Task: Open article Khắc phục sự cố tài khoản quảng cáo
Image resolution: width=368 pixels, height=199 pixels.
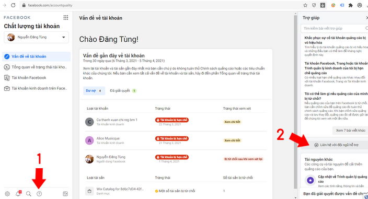Action: tap(335, 40)
